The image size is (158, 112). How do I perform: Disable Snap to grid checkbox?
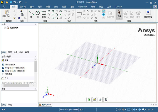click(3, 68)
